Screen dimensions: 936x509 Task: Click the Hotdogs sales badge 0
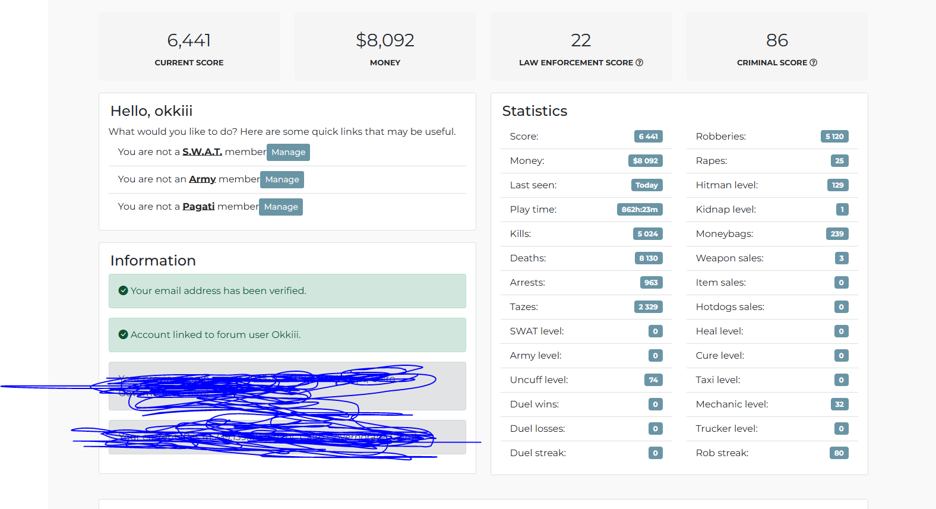[x=842, y=307]
